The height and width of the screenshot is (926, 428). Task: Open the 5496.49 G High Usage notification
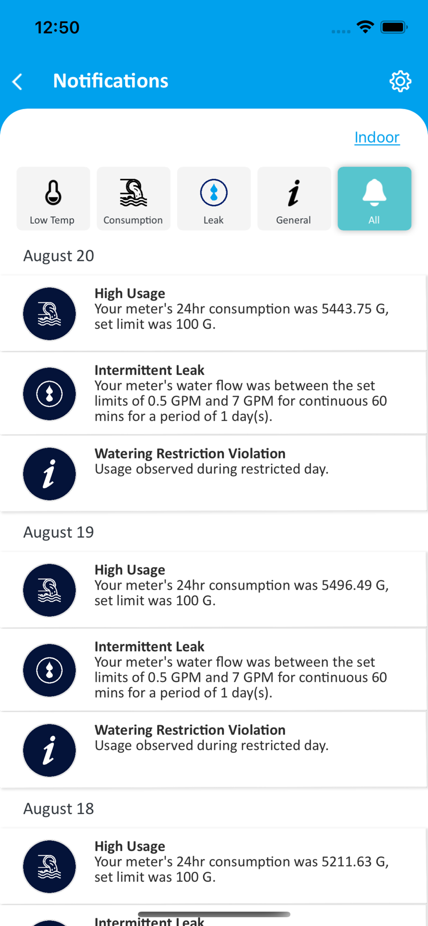213,590
